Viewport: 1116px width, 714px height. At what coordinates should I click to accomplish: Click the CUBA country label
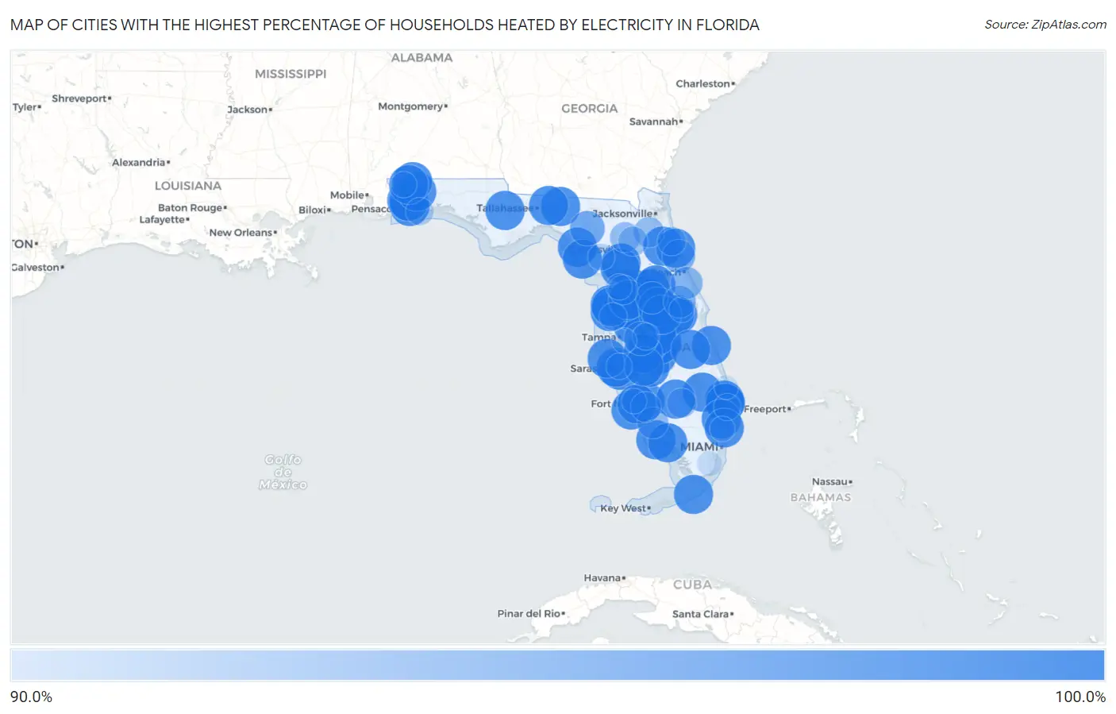pos(693,585)
